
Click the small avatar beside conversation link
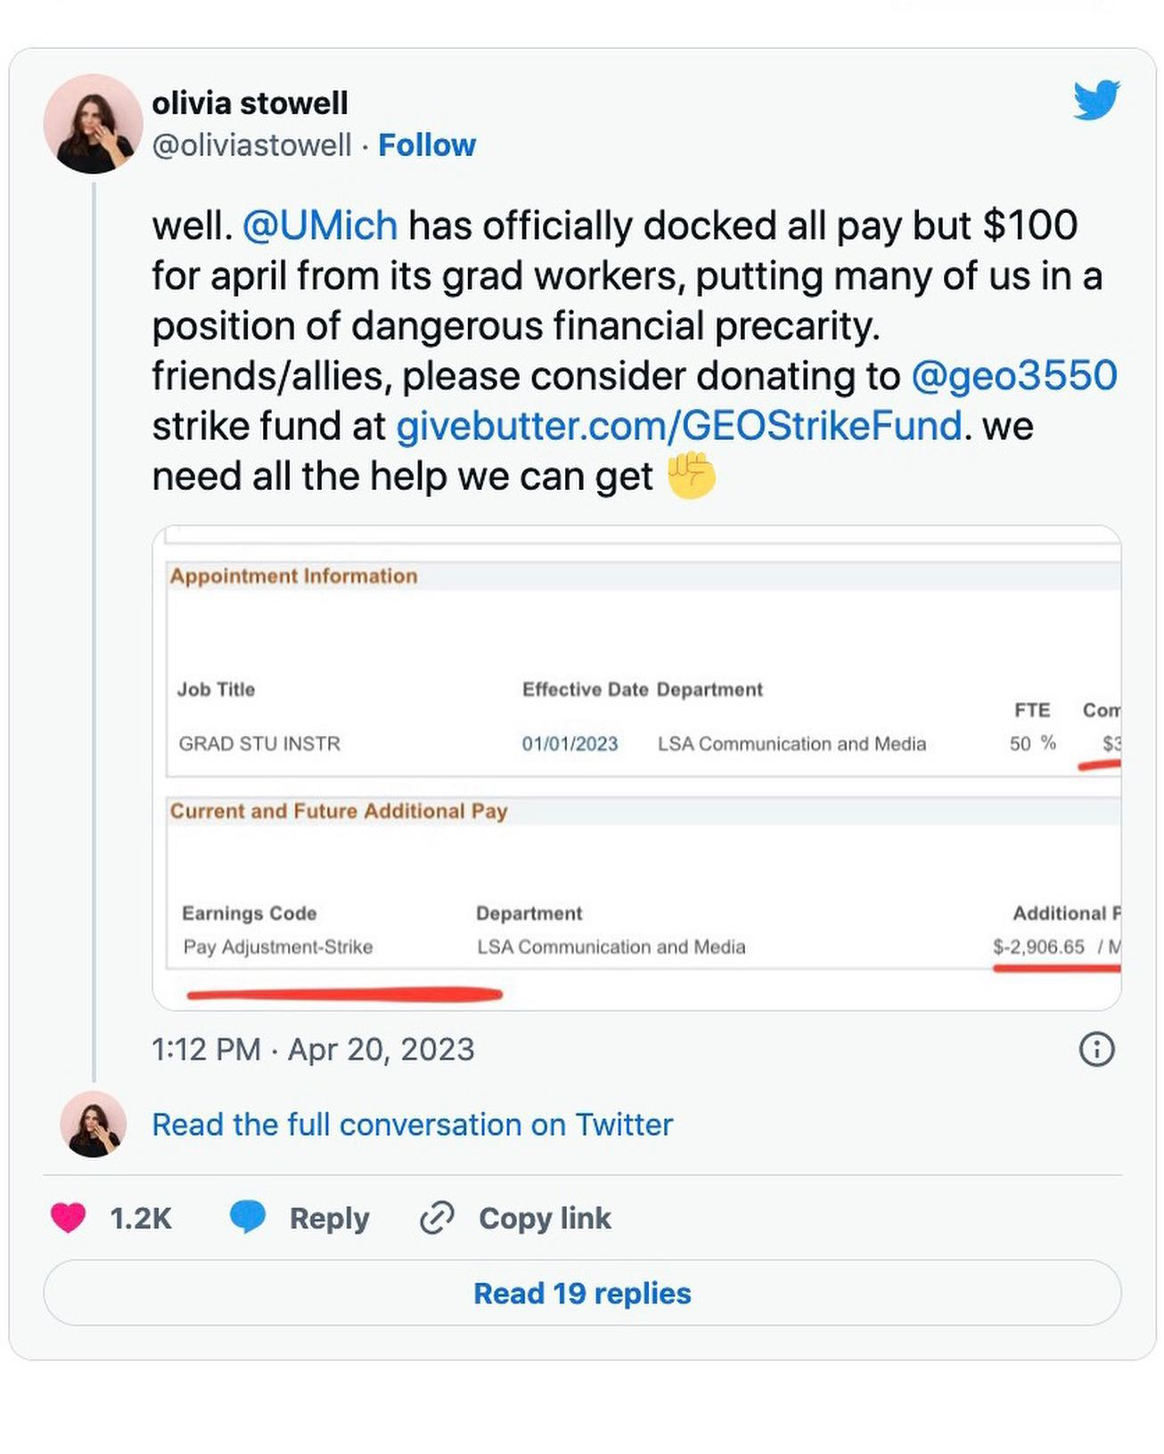pyautogui.click(x=93, y=1124)
